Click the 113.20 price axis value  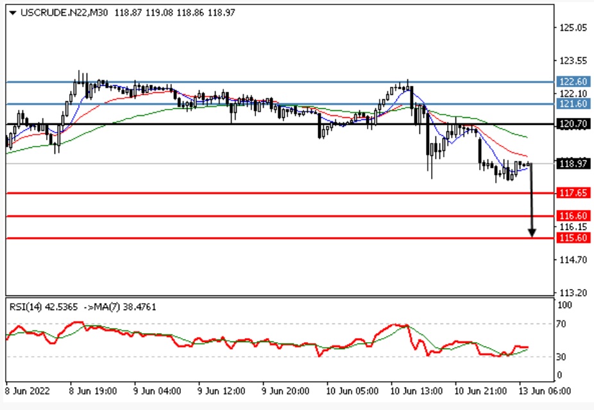(x=573, y=293)
